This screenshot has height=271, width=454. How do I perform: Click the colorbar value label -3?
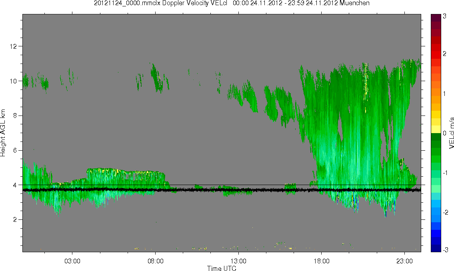[x=446, y=250]
